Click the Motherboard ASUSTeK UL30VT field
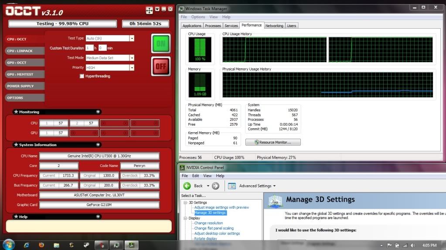The image size is (446, 250). click(99, 195)
